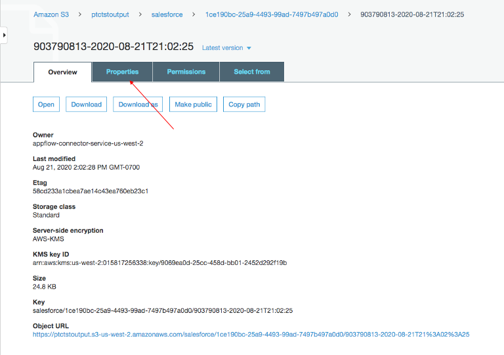Viewport: 504px width, 355px height.
Task: Switch to the Properties tab
Action: 122,72
